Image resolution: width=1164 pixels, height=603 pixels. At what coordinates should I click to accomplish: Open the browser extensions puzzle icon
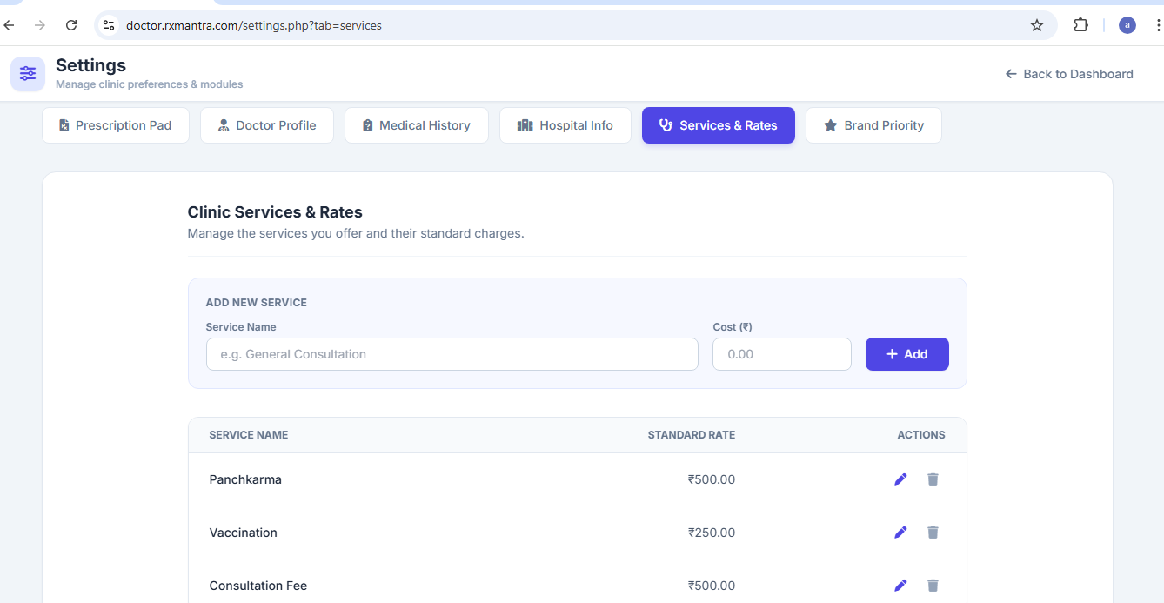[1080, 25]
